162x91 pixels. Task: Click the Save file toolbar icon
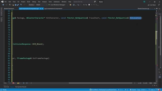16,5
